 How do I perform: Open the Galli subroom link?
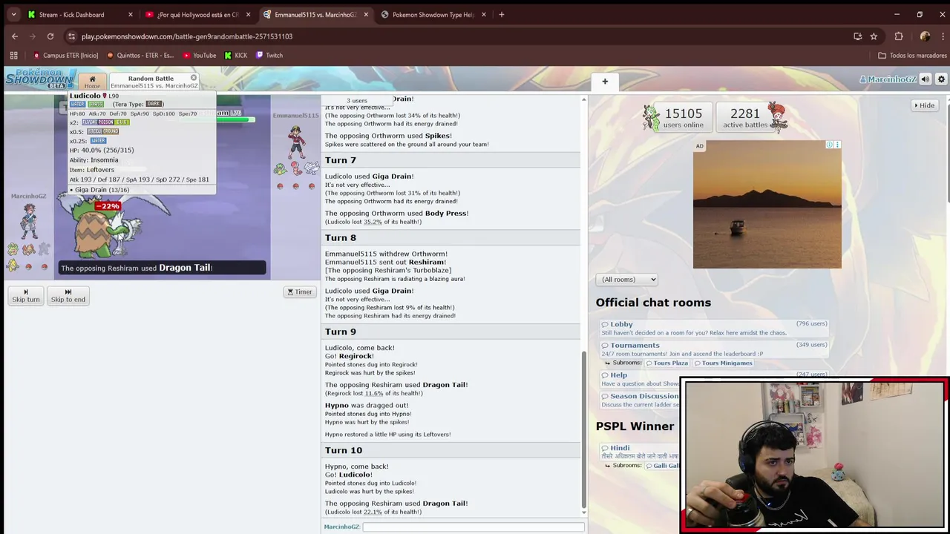click(663, 465)
